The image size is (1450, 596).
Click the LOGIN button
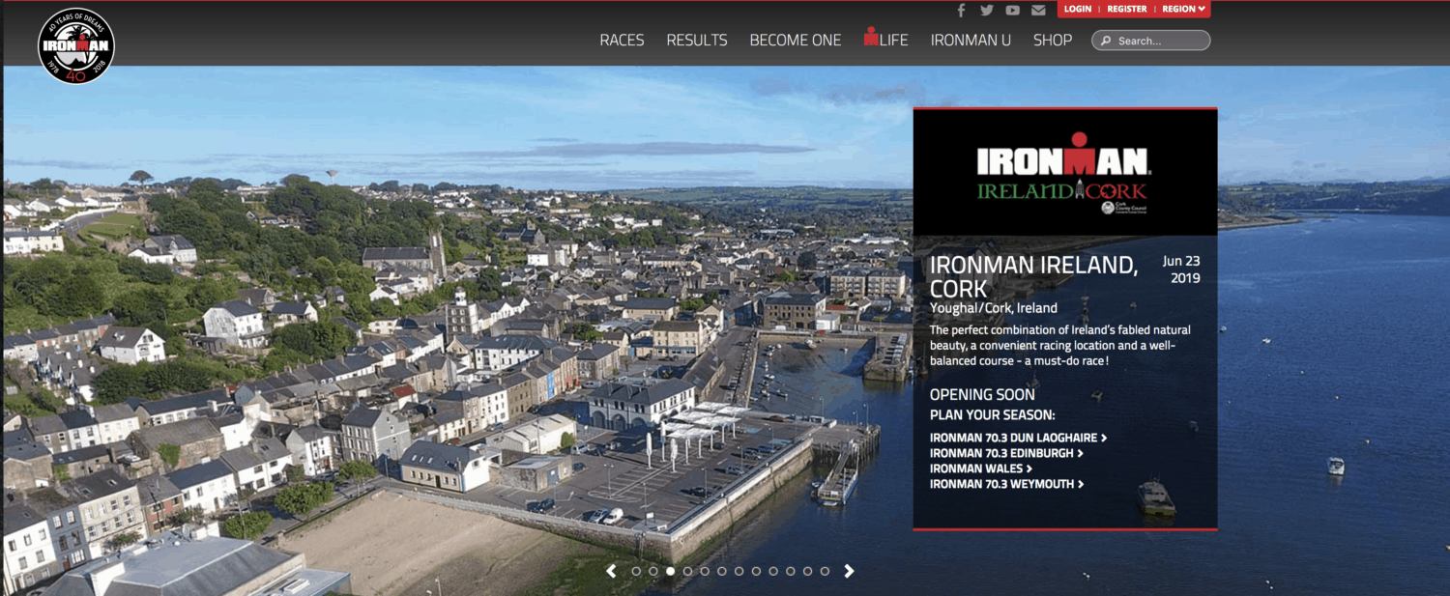pyautogui.click(x=1078, y=9)
